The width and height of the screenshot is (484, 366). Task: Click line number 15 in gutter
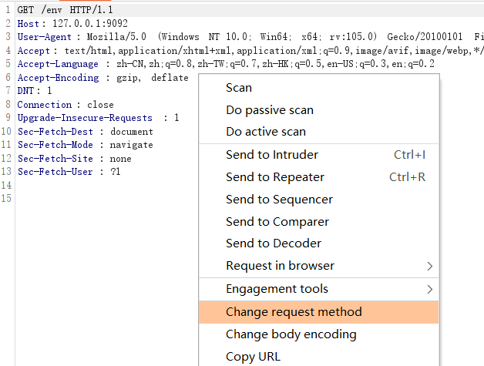tap(6, 198)
